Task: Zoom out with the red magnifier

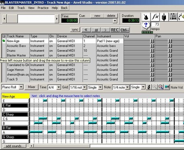Action: point(161,87)
